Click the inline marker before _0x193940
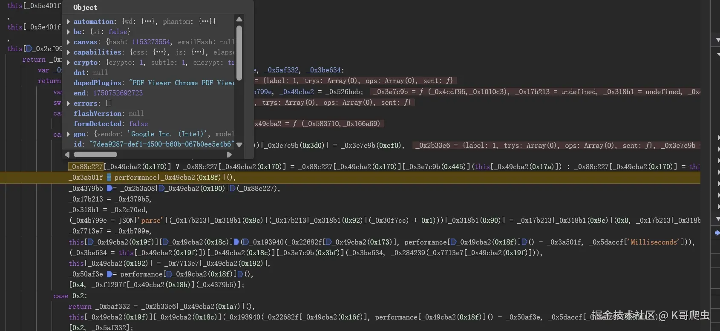 tap(246, 242)
